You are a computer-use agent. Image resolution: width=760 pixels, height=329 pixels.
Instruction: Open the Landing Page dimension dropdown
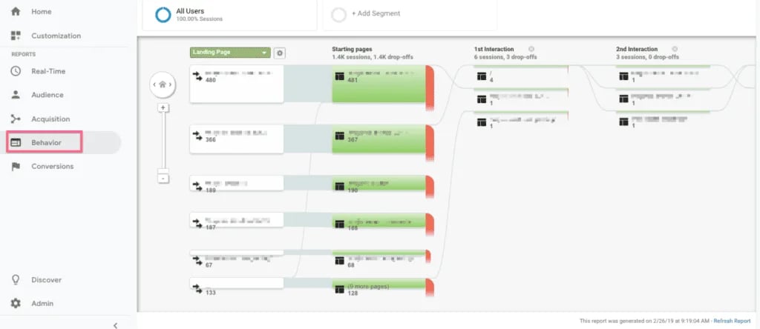tap(229, 53)
